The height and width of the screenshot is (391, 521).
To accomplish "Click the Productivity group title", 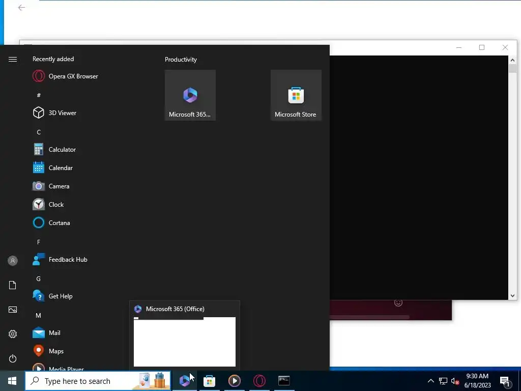I will [181, 60].
